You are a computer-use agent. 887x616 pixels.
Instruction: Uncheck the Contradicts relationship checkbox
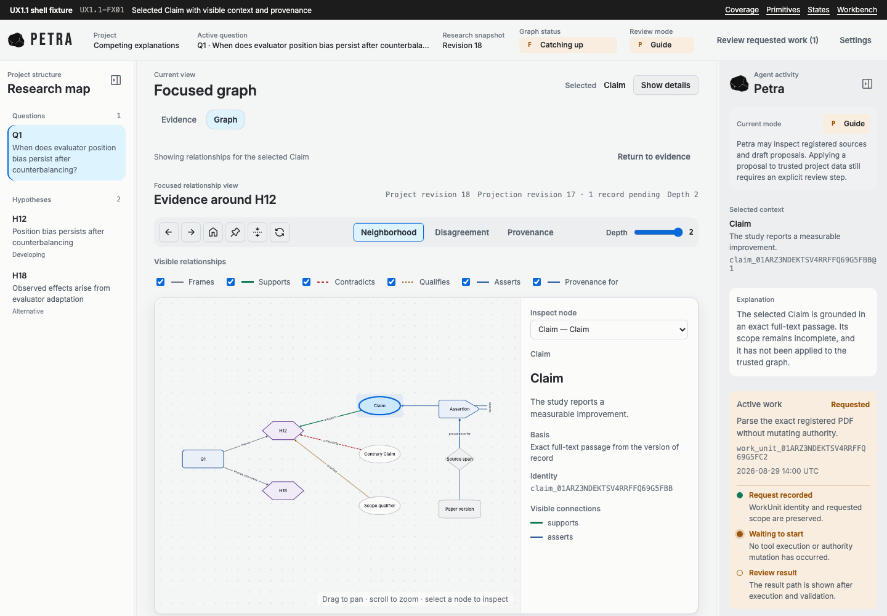coord(307,282)
